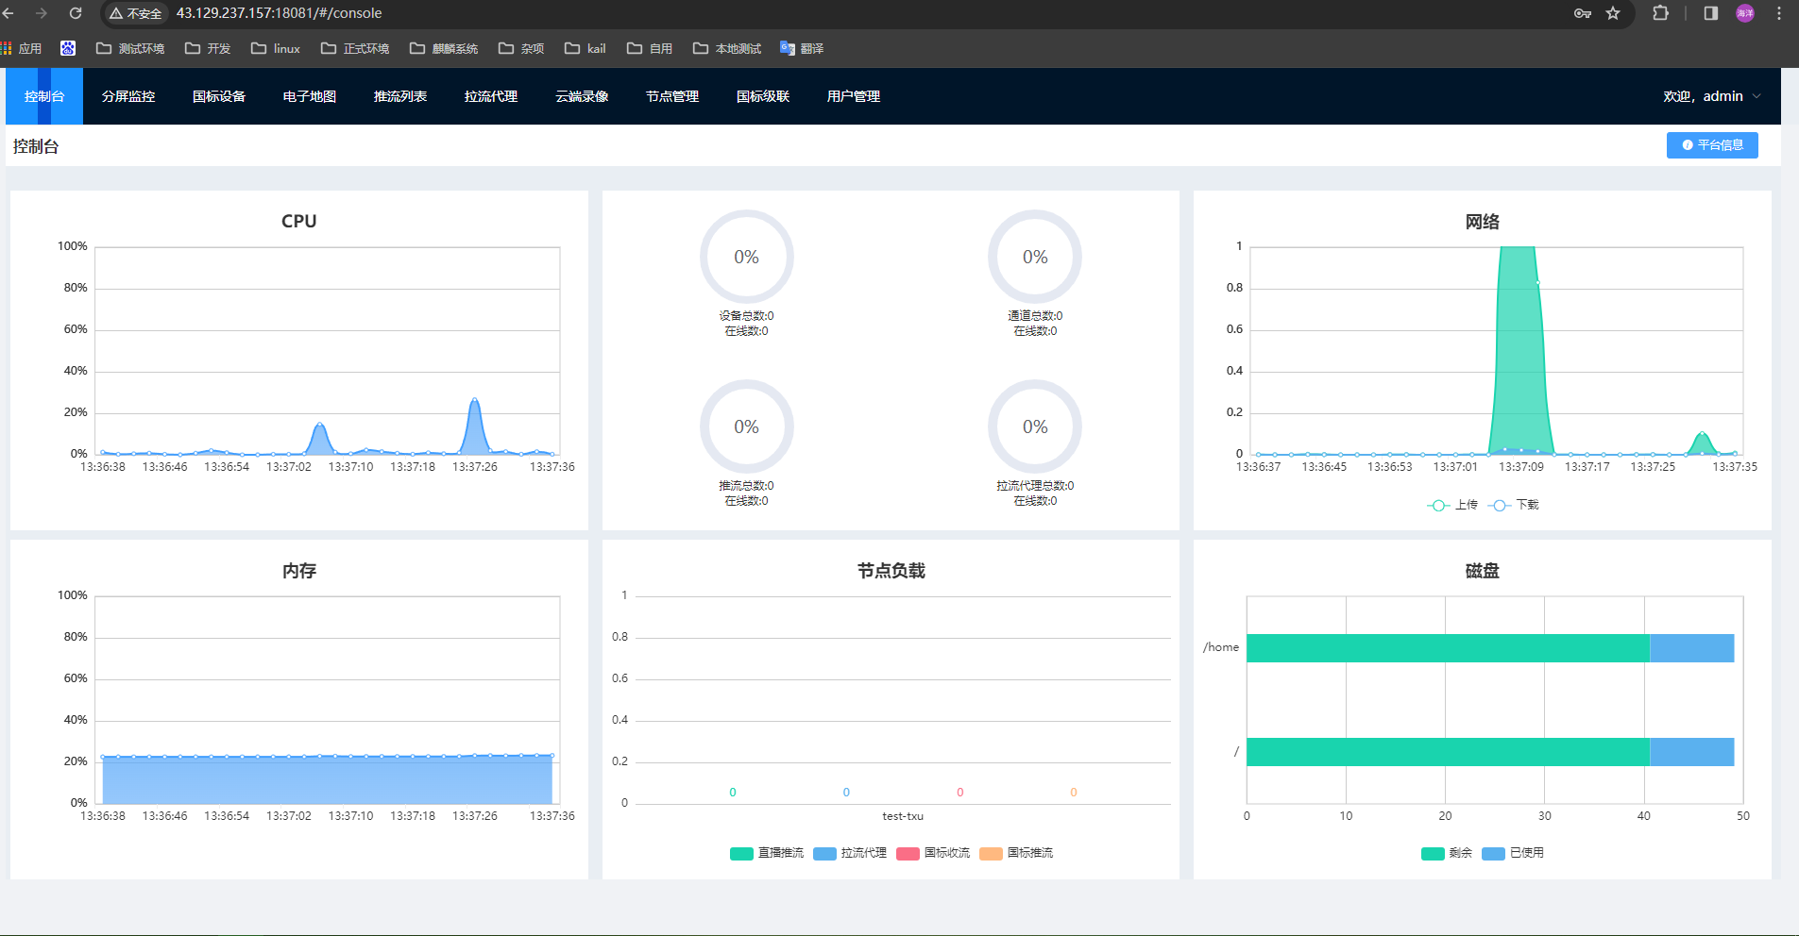Open the browser profile avatar

point(1745,13)
